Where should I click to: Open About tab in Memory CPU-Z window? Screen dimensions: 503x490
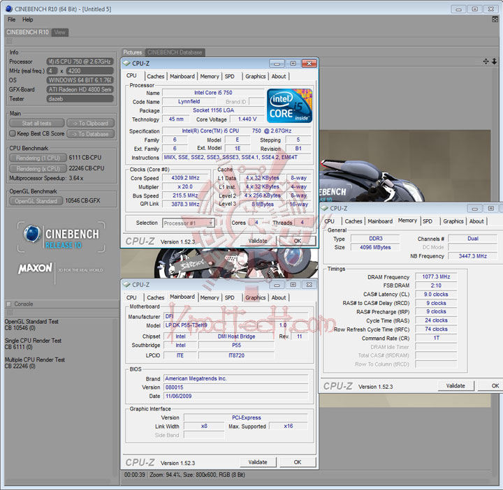click(476, 221)
